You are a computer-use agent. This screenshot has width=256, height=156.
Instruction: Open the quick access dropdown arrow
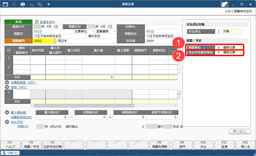(x=48, y=4)
